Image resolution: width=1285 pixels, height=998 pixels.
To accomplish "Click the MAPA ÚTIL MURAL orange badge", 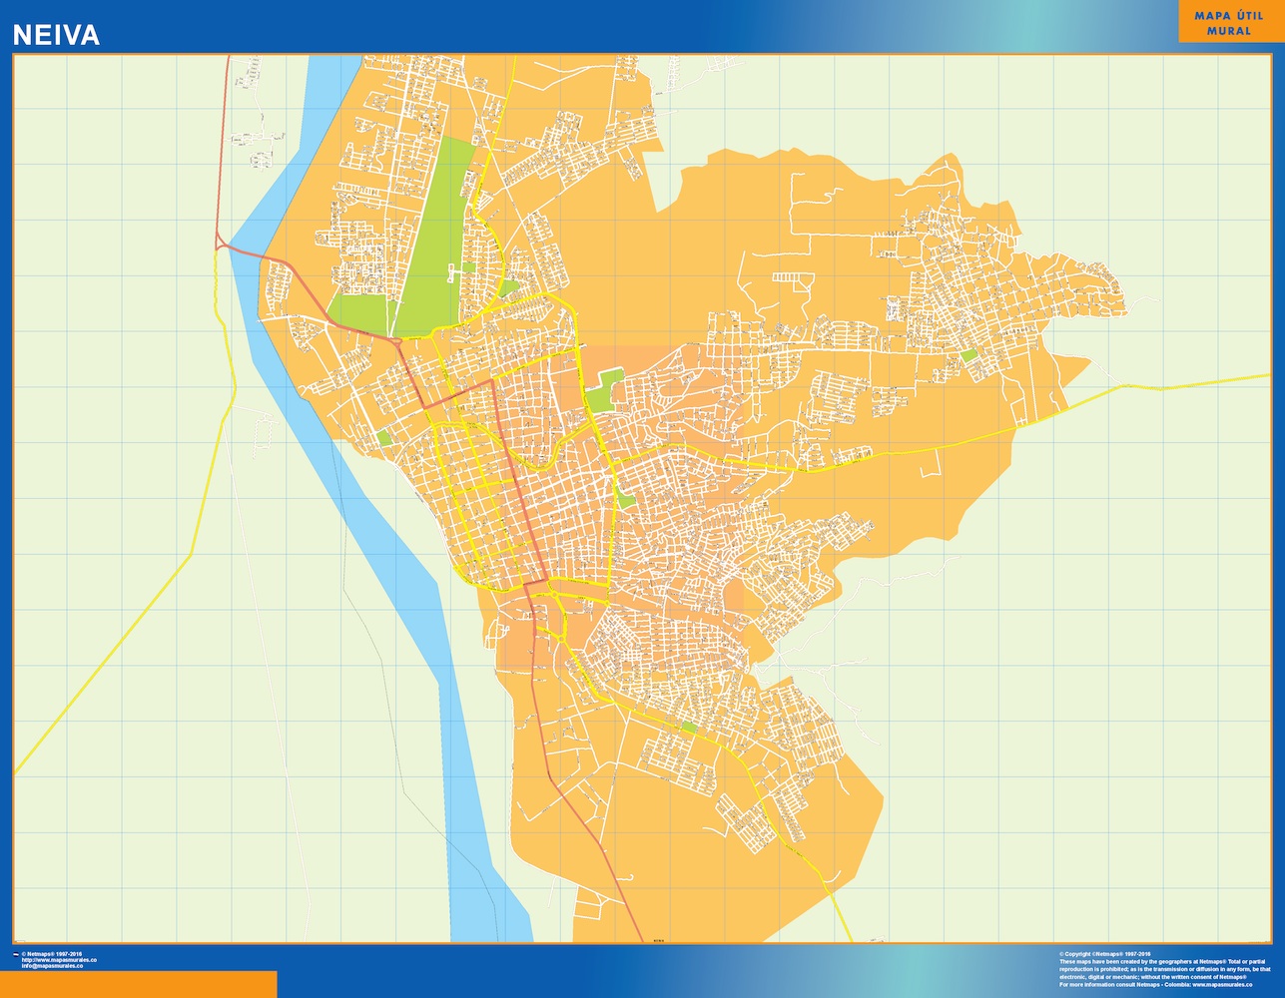I will coord(1228,23).
